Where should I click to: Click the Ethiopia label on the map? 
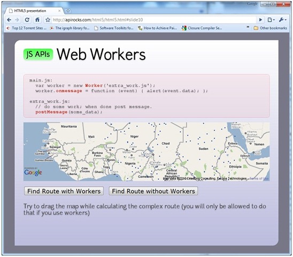235,167
